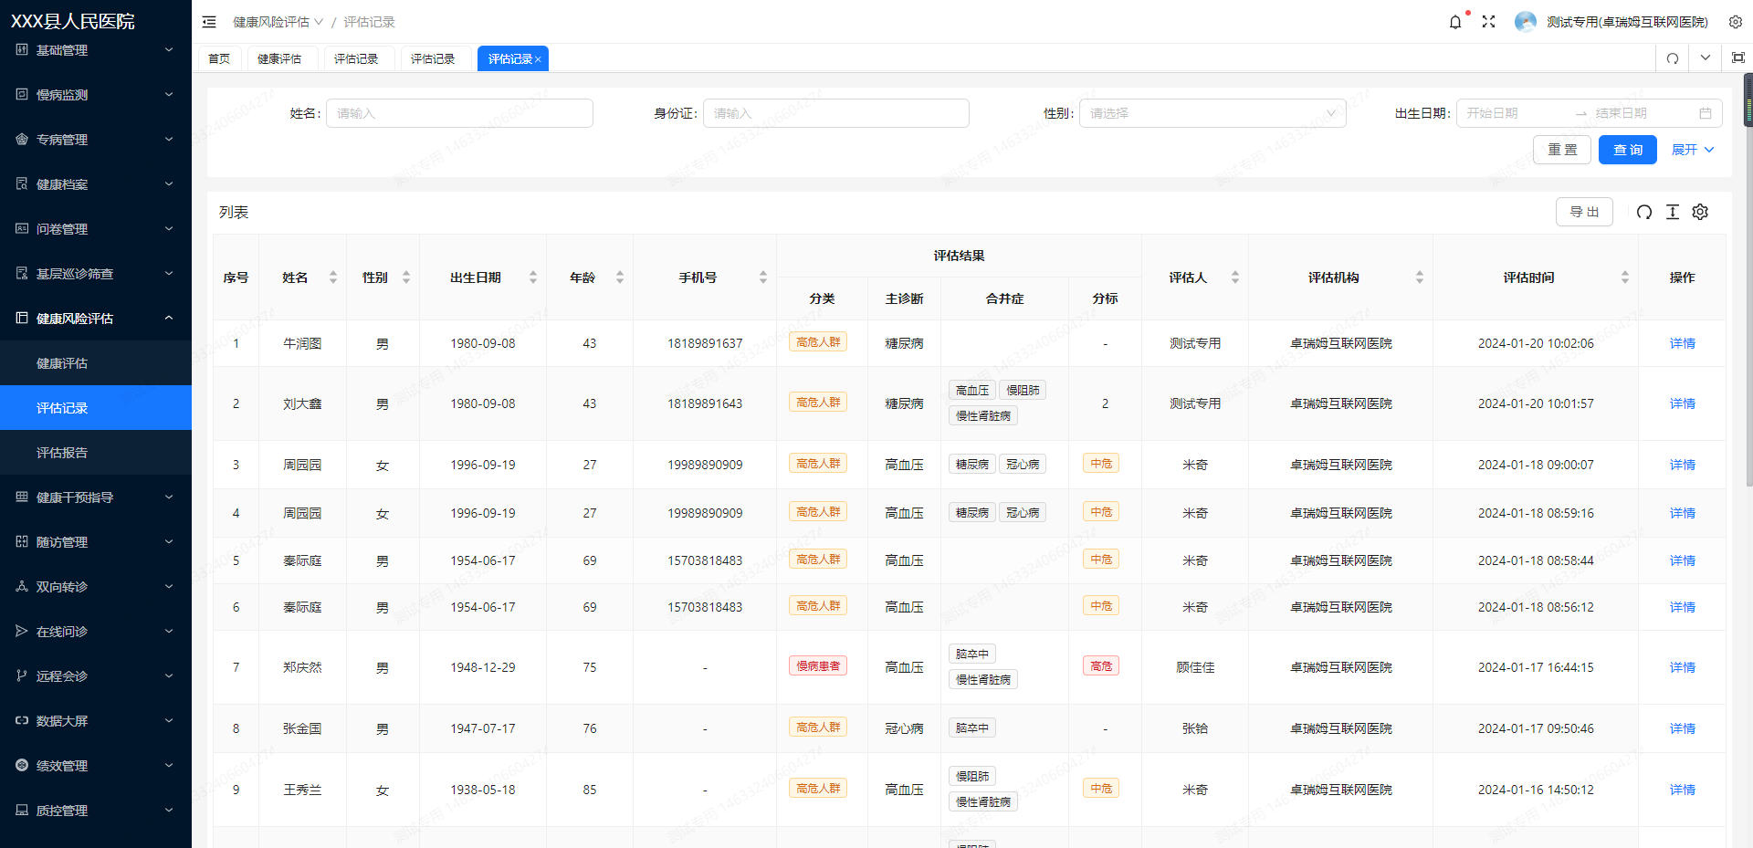Viewport: 1753px width, 848px height.
Task: Maximize content area icon in tab bar
Action: click(1738, 58)
